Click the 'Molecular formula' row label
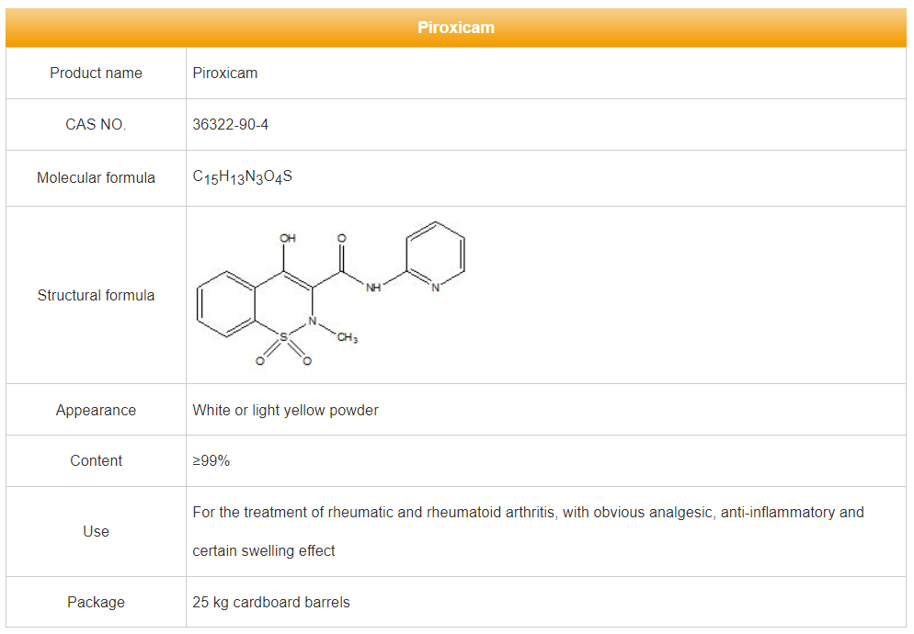The width and height of the screenshot is (914, 634). click(x=96, y=178)
